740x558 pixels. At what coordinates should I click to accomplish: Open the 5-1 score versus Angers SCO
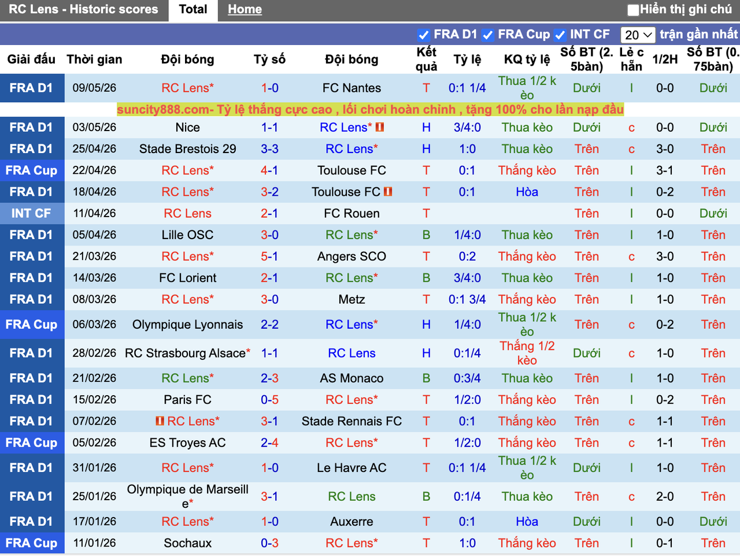click(x=269, y=256)
